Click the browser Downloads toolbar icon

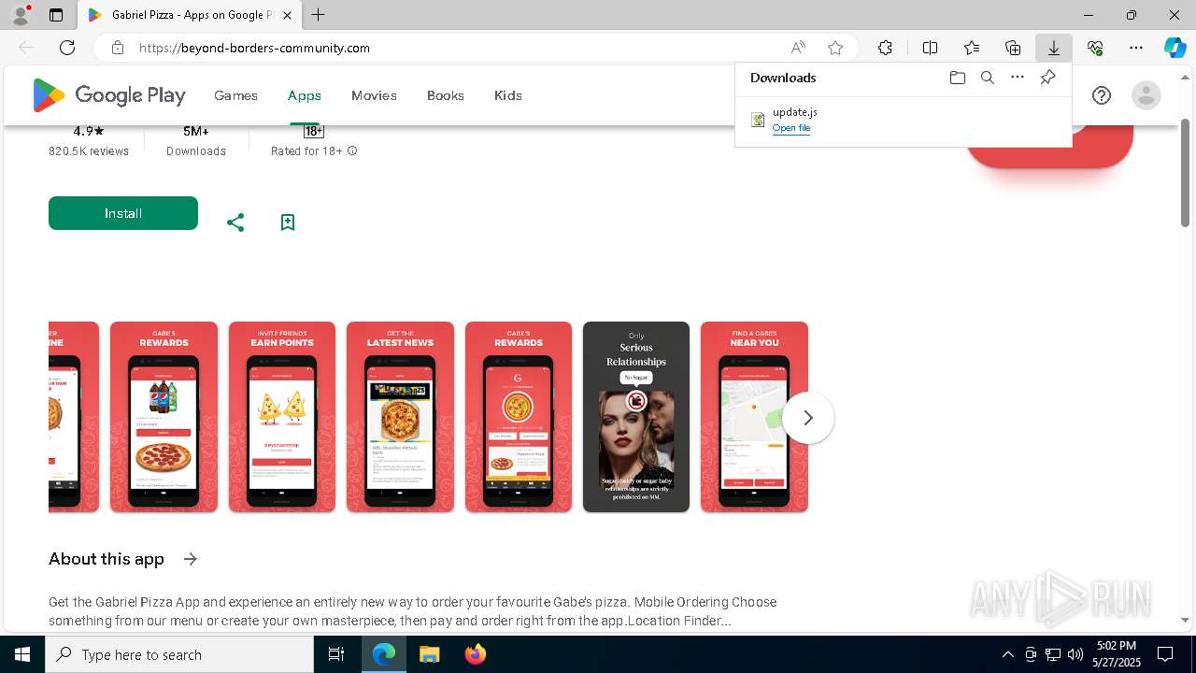coord(1053,48)
